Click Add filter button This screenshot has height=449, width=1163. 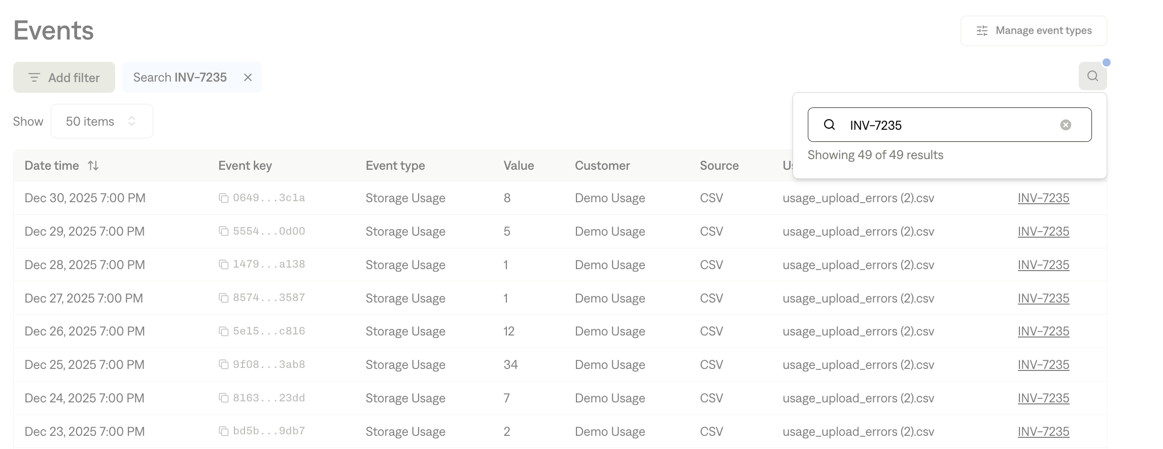pos(64,78)
